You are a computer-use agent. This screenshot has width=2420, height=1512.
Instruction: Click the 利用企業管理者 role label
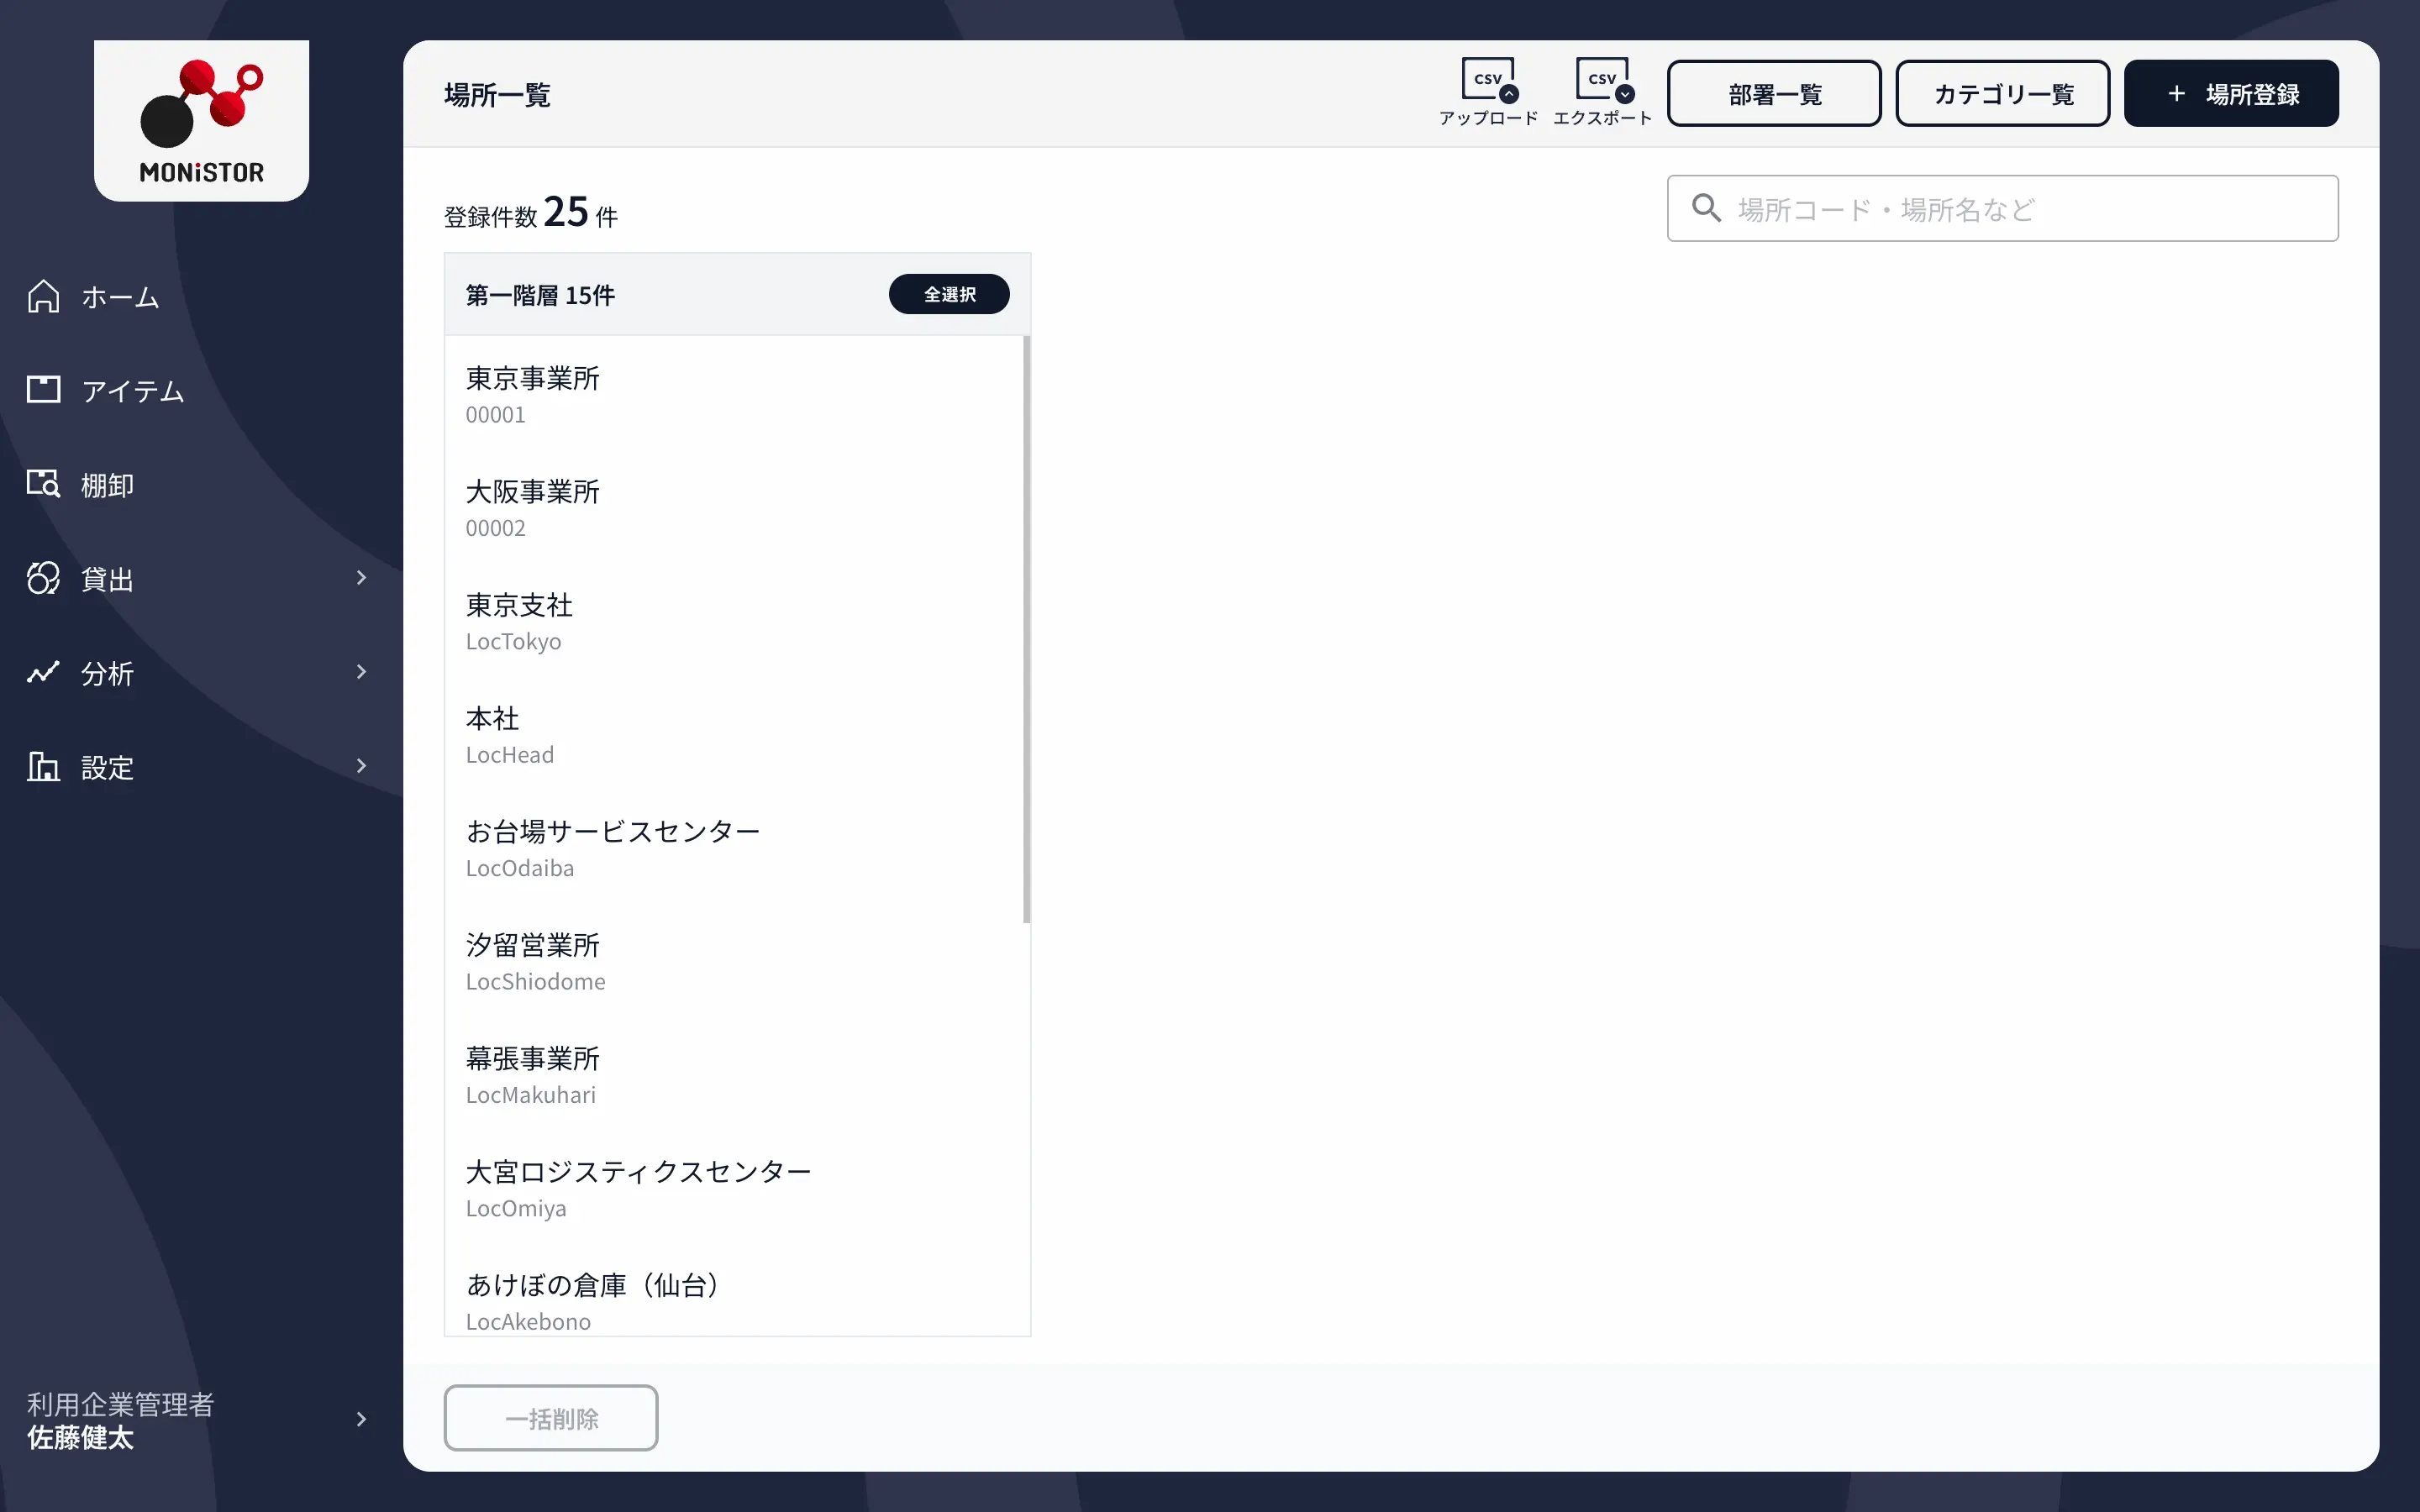(x=120, y=1404)
